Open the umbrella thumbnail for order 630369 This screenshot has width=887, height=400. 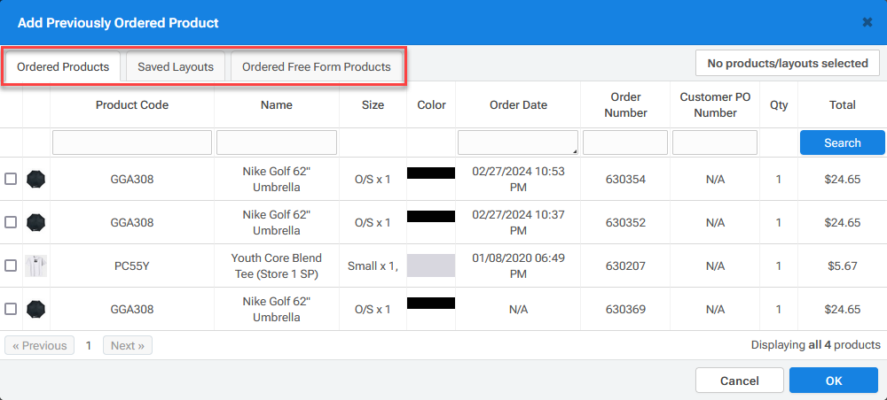[x=36, y=309]
